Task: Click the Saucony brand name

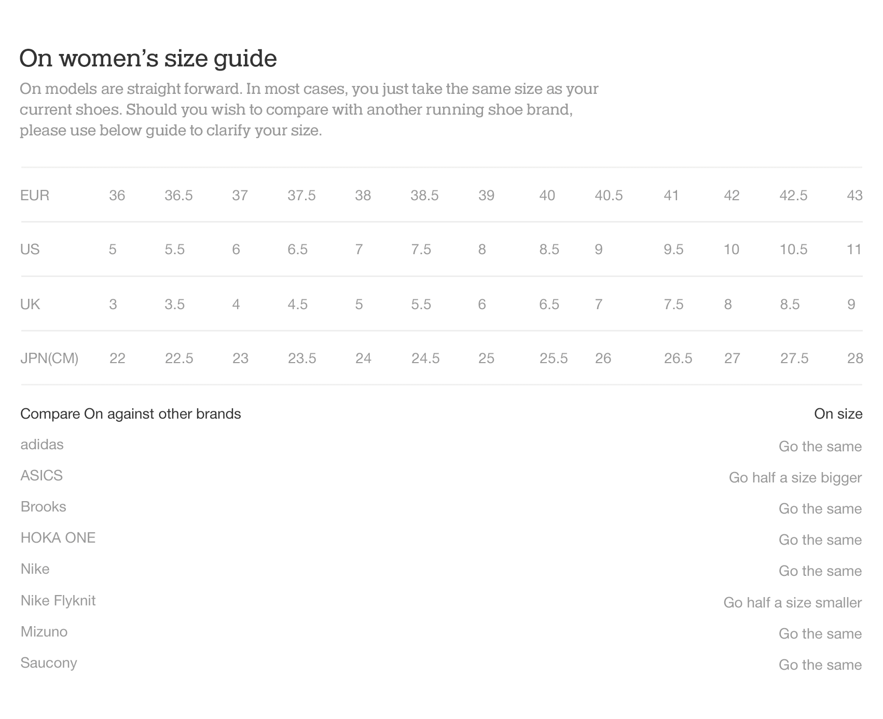Action: coord(49,663)
